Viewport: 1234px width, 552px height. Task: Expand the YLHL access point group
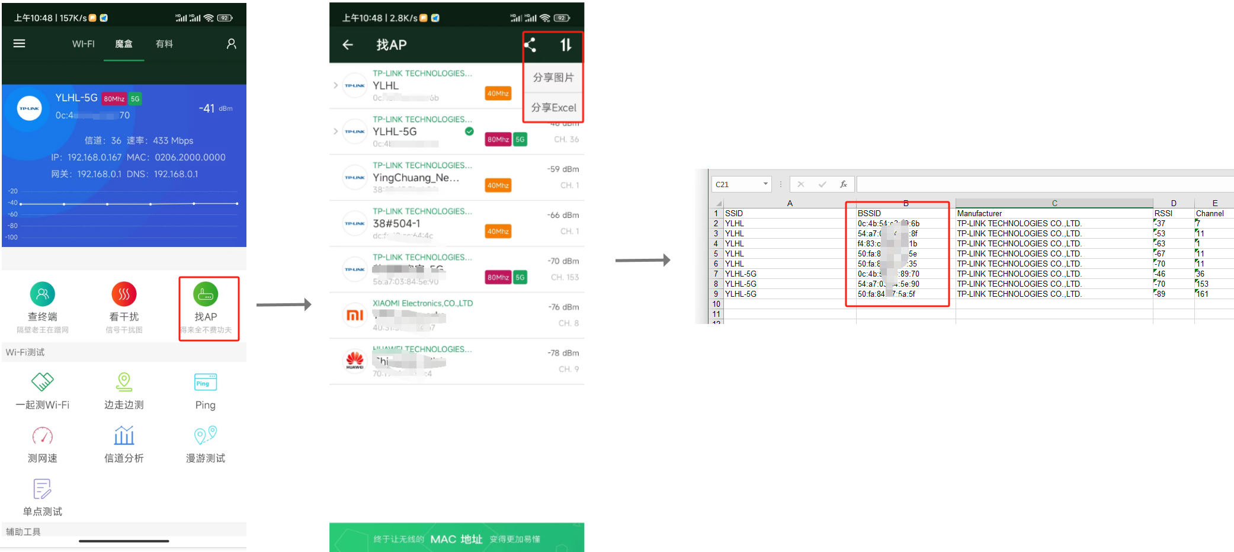pos(335,85)
